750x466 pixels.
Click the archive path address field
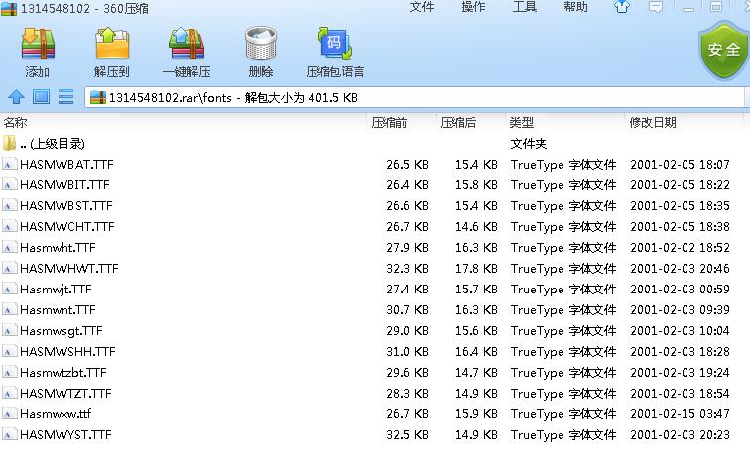point(397,97)
